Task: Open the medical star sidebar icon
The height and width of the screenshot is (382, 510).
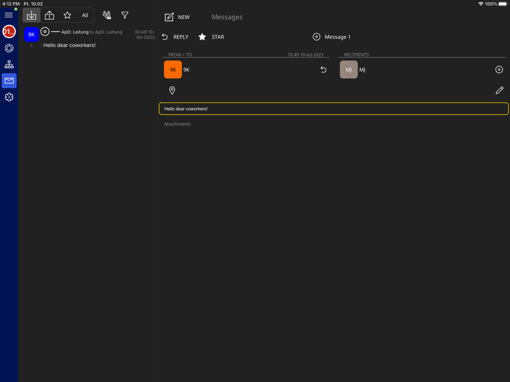Action: (x=9, y=97)
